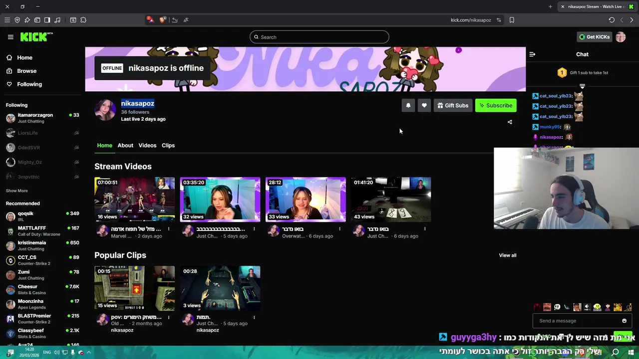Reload the page

tap(612, 20)
